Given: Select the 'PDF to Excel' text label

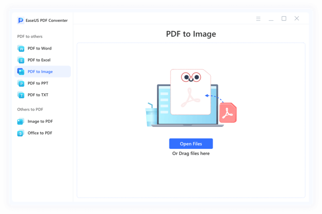Looking at the screenshot, I should pyautogui.click(x=39, y=60).
